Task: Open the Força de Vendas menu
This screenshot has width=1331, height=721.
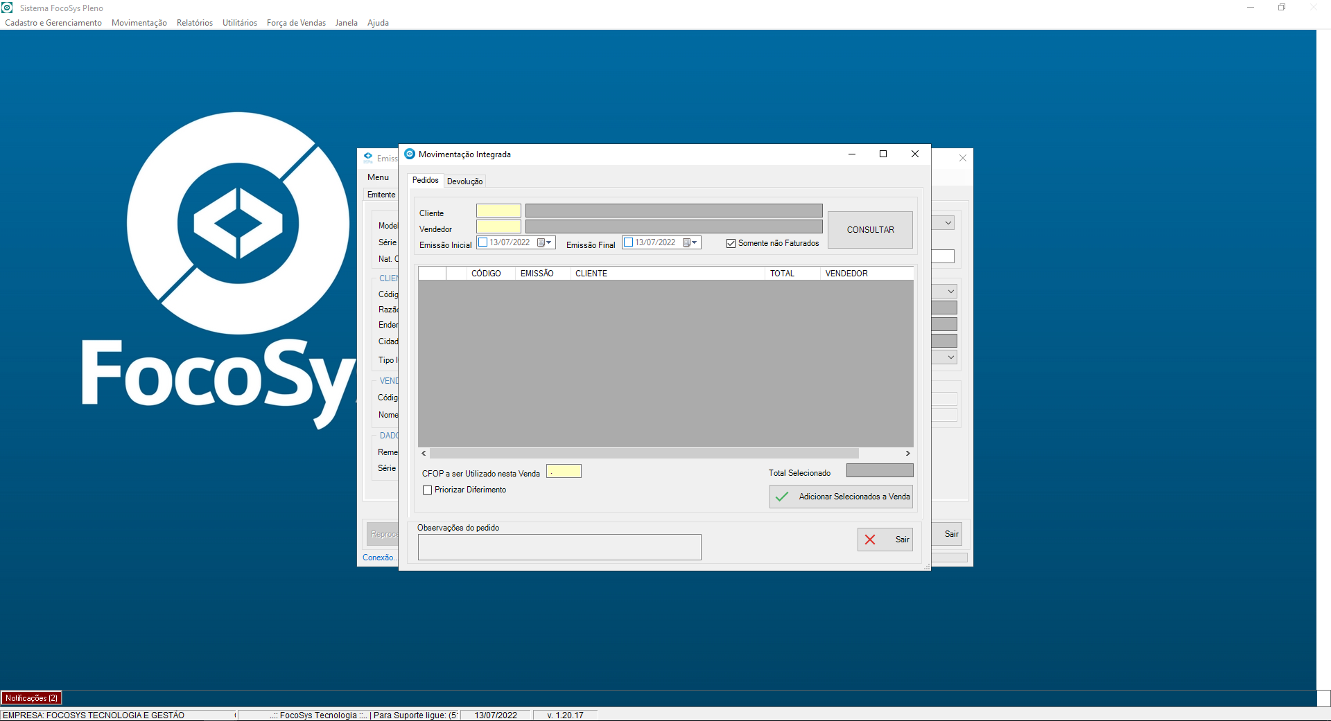Action: [x=296, y=23]
